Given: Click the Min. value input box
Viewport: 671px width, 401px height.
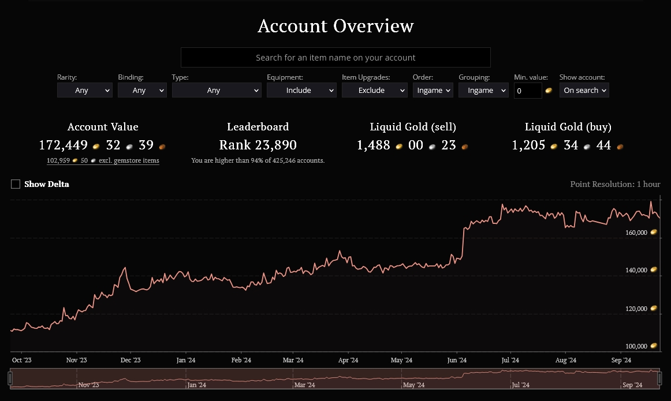Looking at the screenshot, I should coord(528,91).
